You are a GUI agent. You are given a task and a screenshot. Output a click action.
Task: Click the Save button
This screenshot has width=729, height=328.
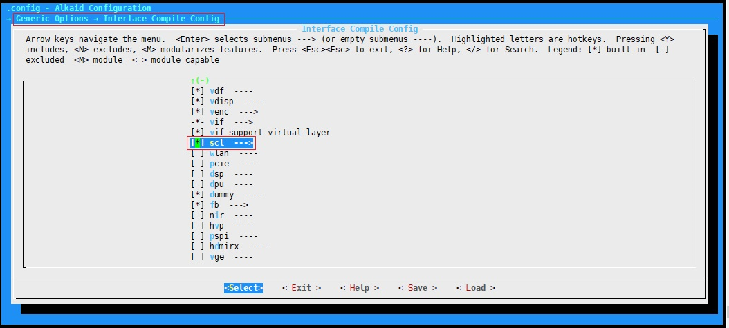pyautogui.click(x=418, y=288)
